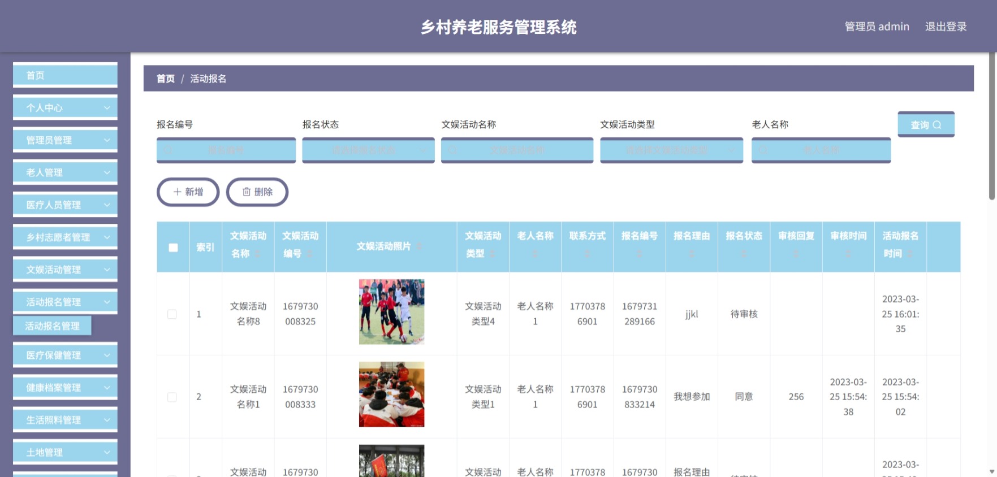Sort by 报名状态 column header sort icon
This screenshot has height=477, width=997.
[x=744, y=254]
